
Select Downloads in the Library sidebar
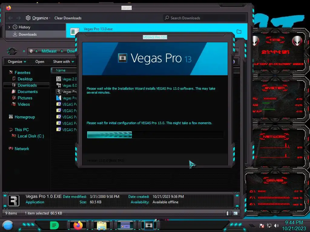pos(28,34)
